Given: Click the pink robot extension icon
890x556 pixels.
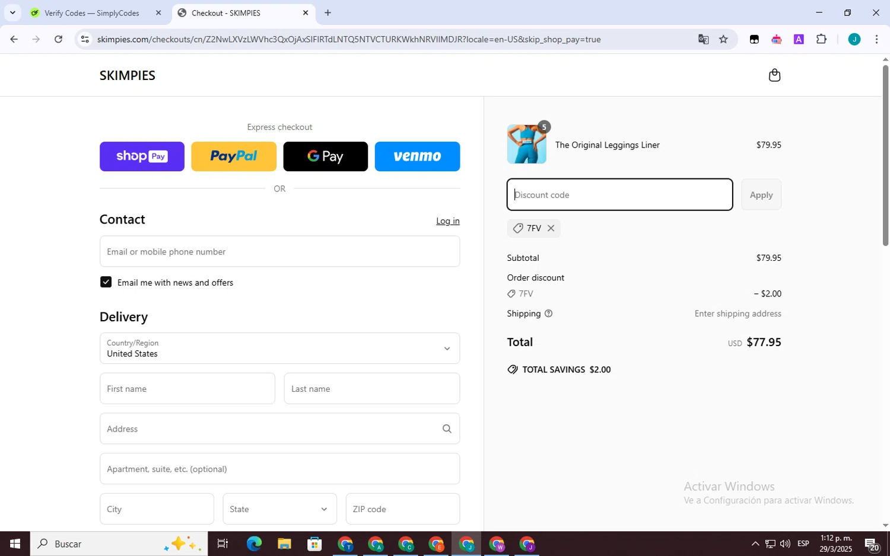Looking at the screenshot, I should (x=776, y=39).
